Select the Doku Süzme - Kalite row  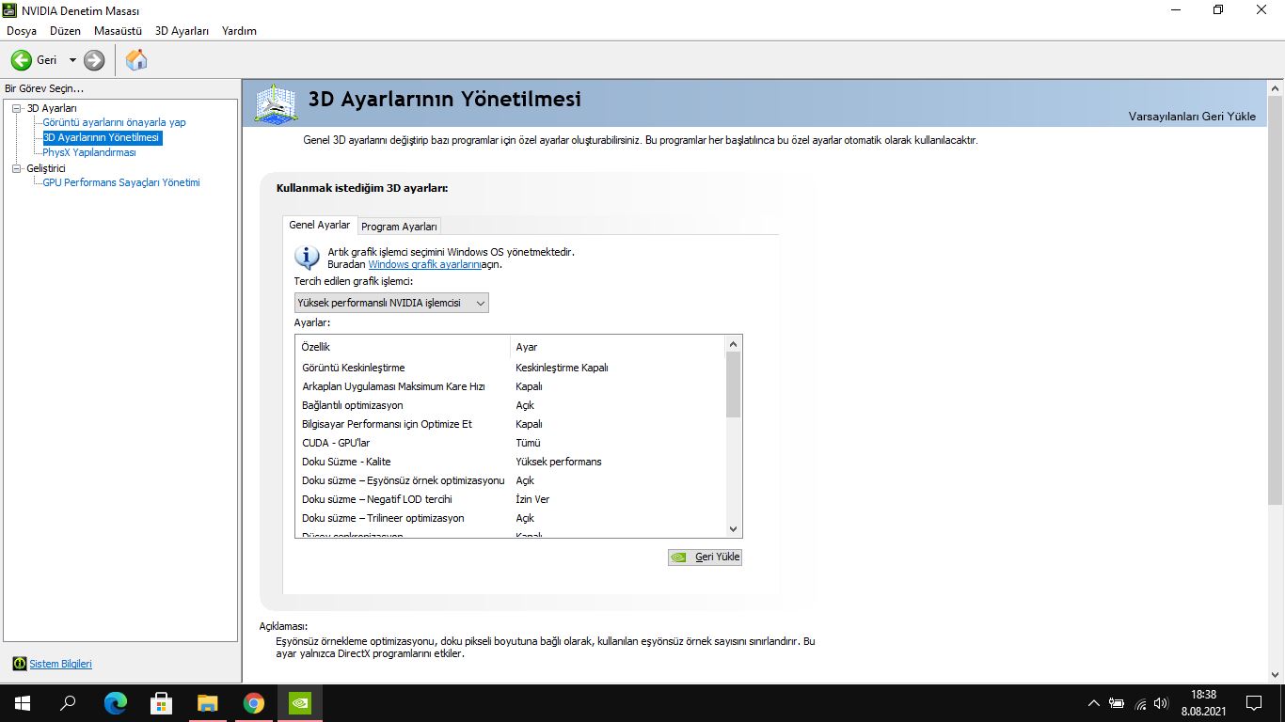click(x=510, y=462)
